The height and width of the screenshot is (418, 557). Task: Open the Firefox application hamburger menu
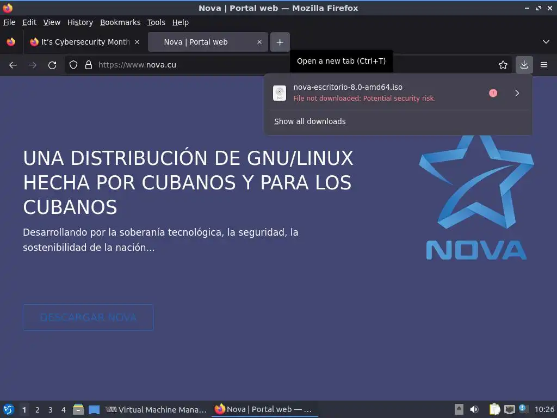(x=544, y=65)
